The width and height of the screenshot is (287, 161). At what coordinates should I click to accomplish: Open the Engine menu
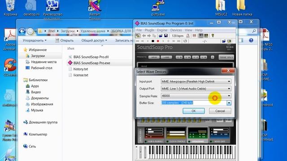tap(162, 30)
